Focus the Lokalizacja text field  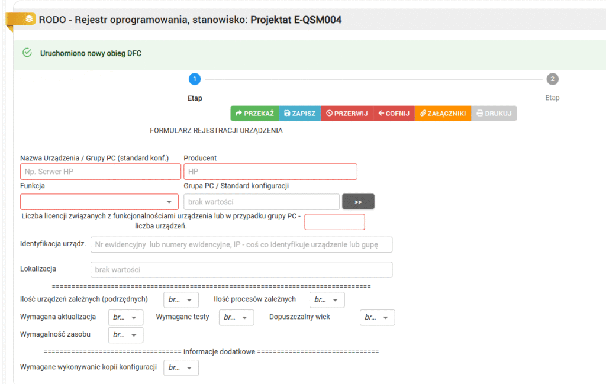coord(241,270)
